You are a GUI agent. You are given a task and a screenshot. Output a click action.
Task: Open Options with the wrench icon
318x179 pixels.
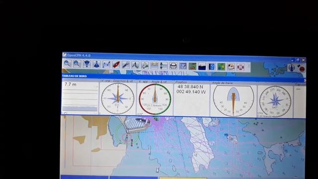click(126, 65)
